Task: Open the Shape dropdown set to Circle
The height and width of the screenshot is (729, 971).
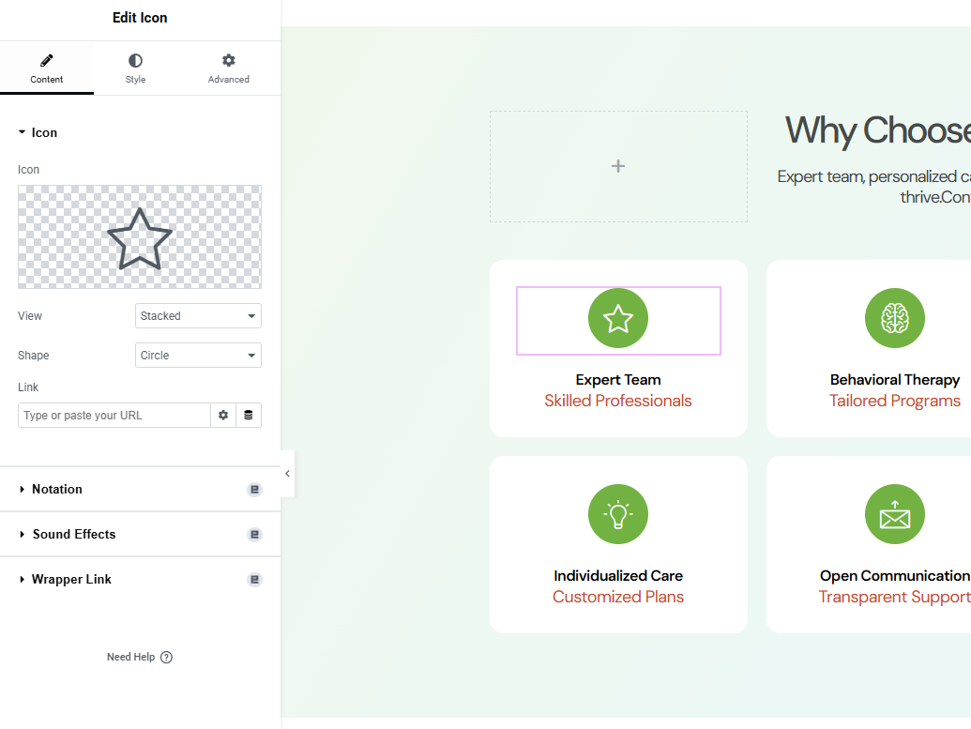Action: pos(198,356)
